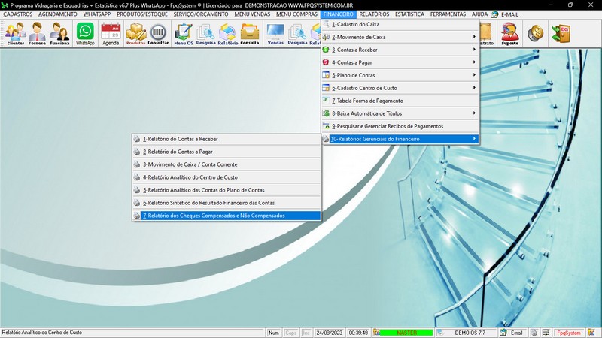This screenshot has height=338, width=602.
Task: Click the Consultar barcode icon
Action: click(158, 33)
